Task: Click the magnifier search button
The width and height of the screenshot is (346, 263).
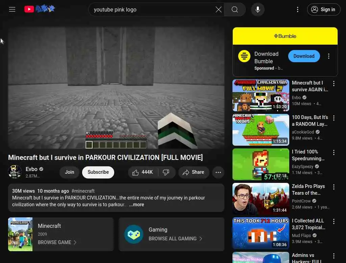Action: 235,9
